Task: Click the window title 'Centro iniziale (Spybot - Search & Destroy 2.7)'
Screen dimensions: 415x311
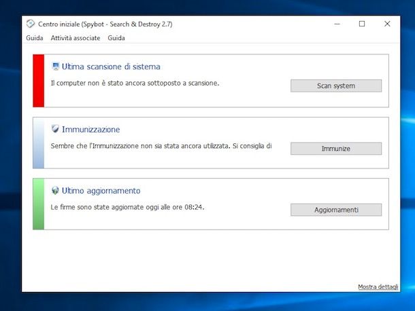Action: [105, 24]
